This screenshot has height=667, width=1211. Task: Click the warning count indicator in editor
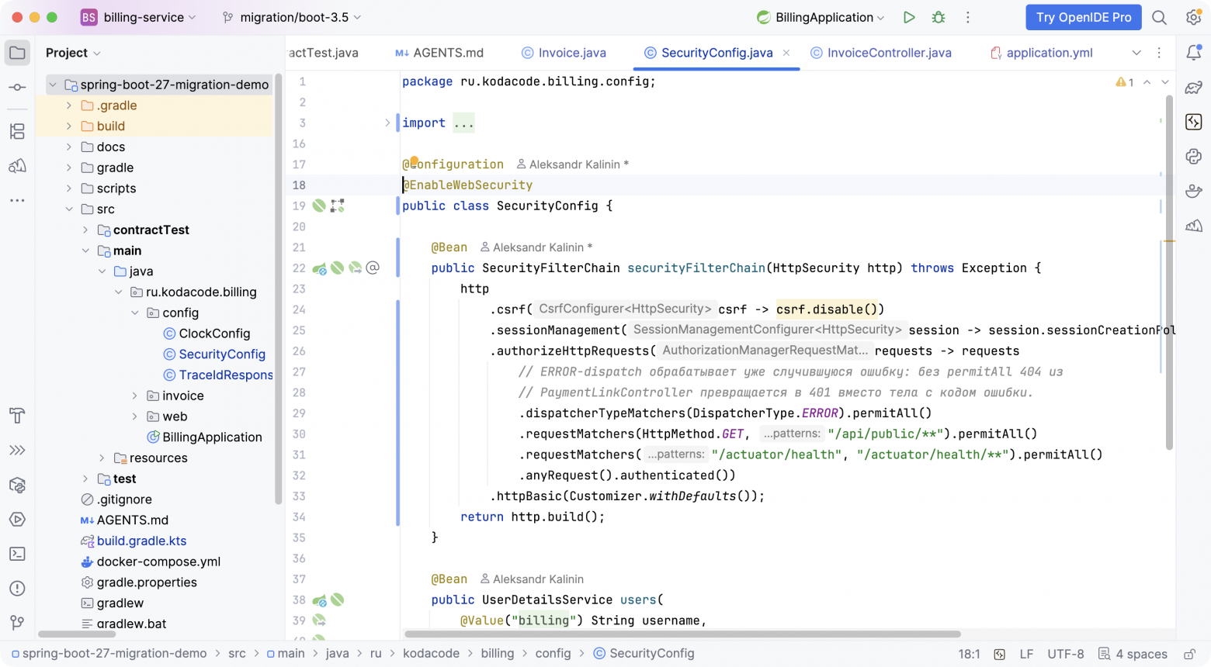click(x=1125, y=82)
